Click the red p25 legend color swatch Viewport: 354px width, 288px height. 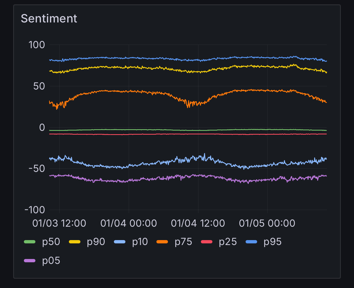207,242
